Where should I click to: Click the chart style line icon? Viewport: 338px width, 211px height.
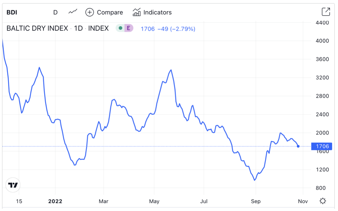(73, 12)
